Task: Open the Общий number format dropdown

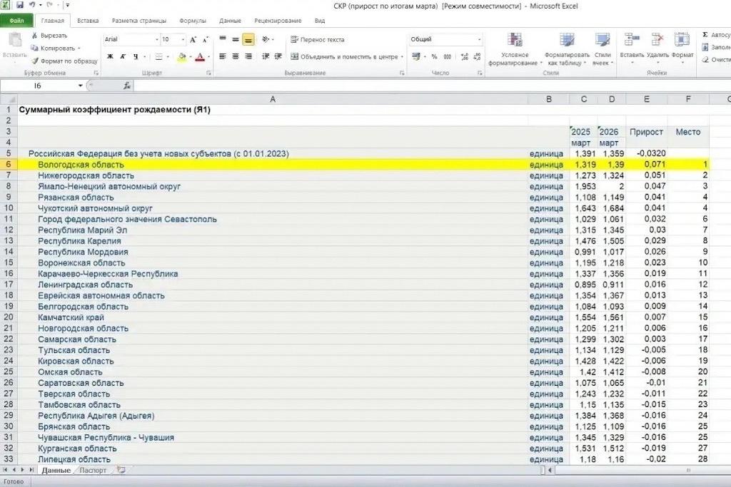Action: click(x=479, y=40)
